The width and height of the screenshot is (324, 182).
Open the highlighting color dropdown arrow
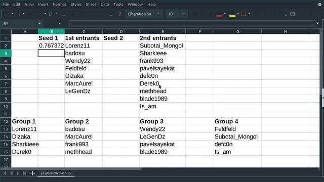coord(238,14)
